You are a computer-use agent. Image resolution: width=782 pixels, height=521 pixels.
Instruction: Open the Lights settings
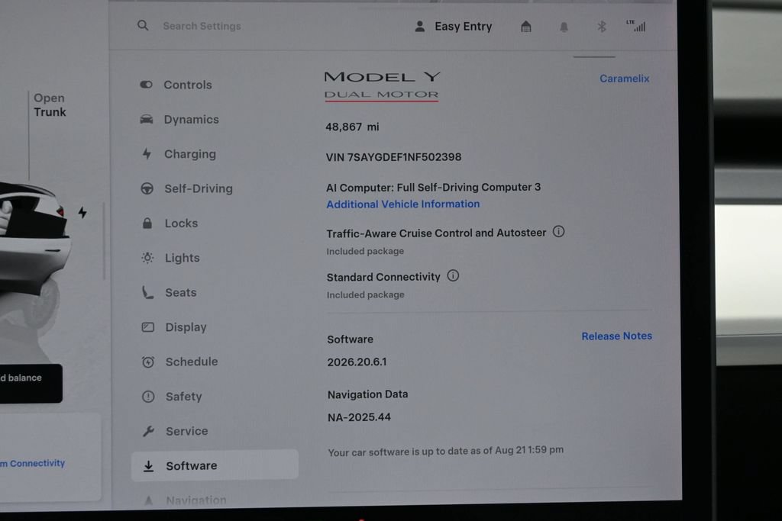(x=170, y=258)
